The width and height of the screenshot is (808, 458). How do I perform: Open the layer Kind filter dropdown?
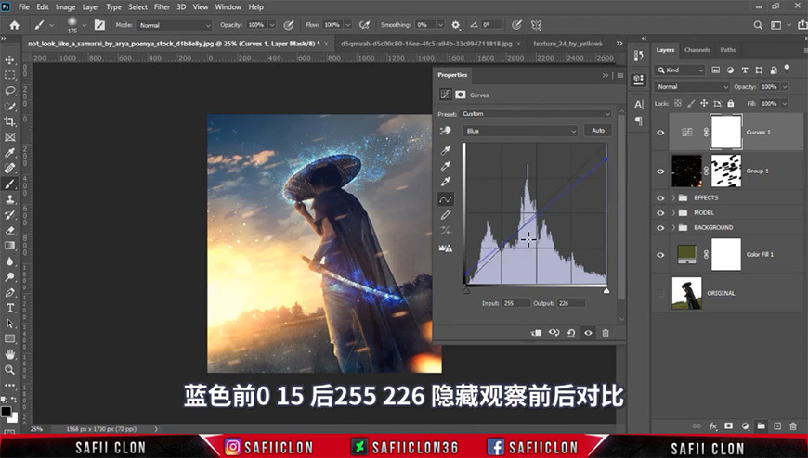pyautogui.click(x=680, y=70)
